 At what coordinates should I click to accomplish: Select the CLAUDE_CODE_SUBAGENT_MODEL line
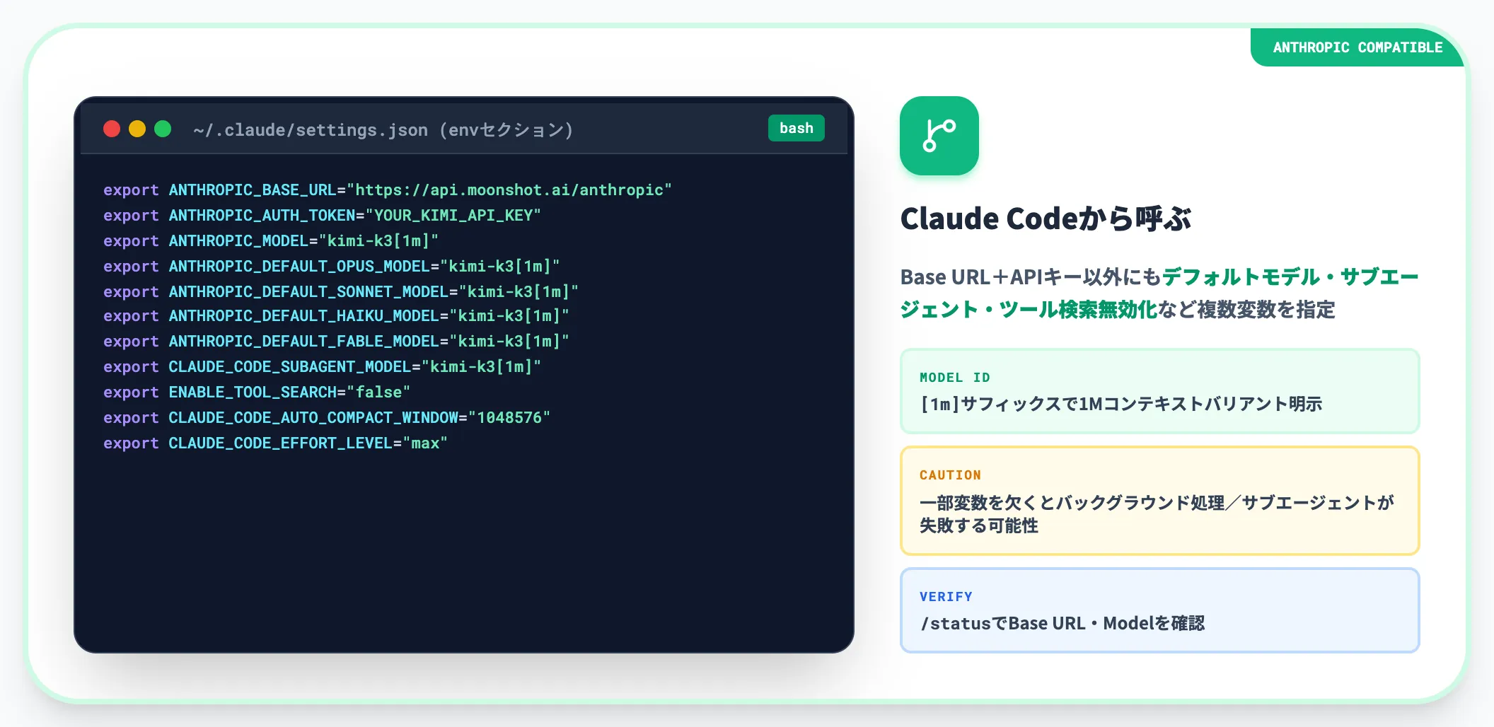tap(322, 366)
